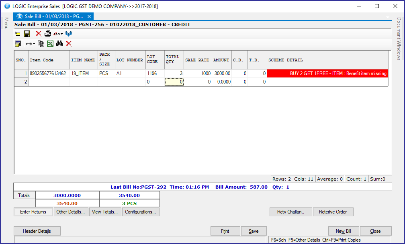
Task: Click the floppy disk save icon
Action: 27,34
